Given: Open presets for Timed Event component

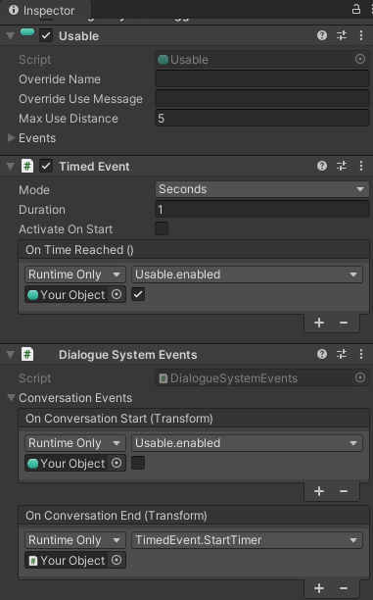Looking at the screenshot, I should pos(342,166).
